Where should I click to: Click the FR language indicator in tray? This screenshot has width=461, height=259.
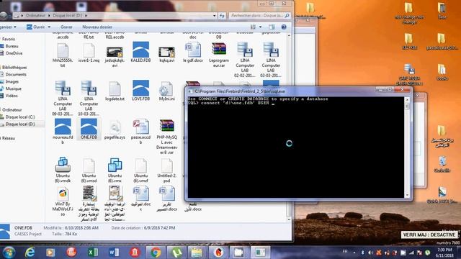click(345, 252)
